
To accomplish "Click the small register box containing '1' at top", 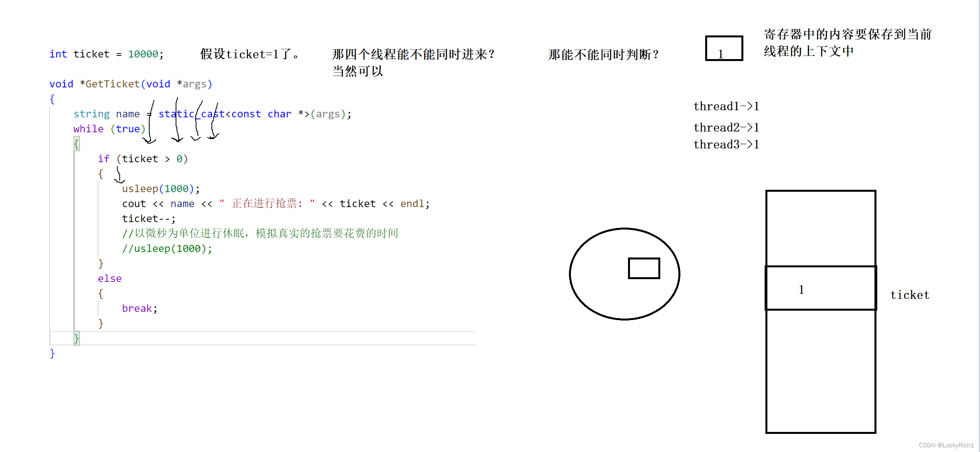I will click(724, 48).
